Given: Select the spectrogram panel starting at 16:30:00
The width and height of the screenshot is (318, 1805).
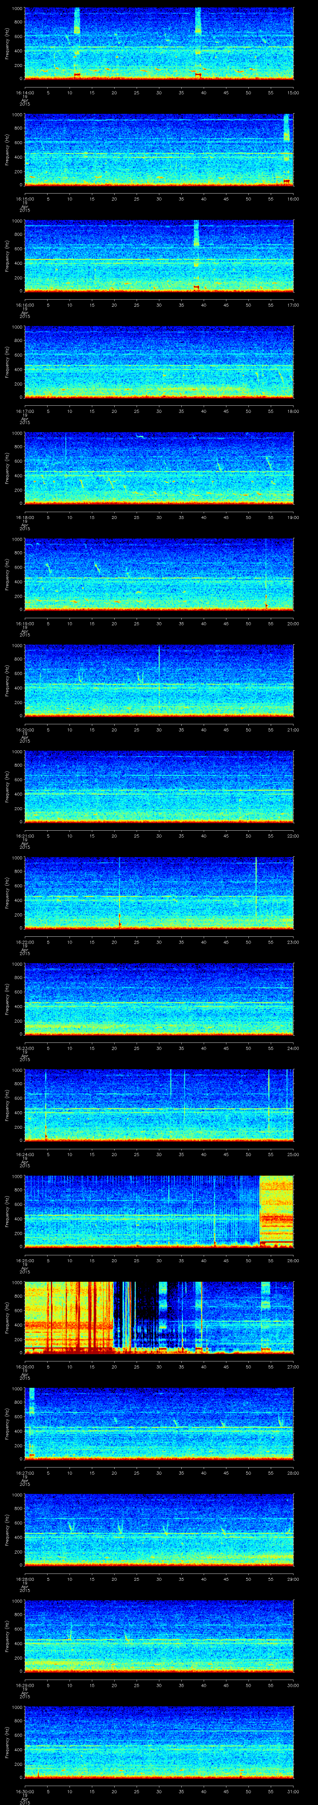Looking at the screenshot, I should [x=159, y=1743].
